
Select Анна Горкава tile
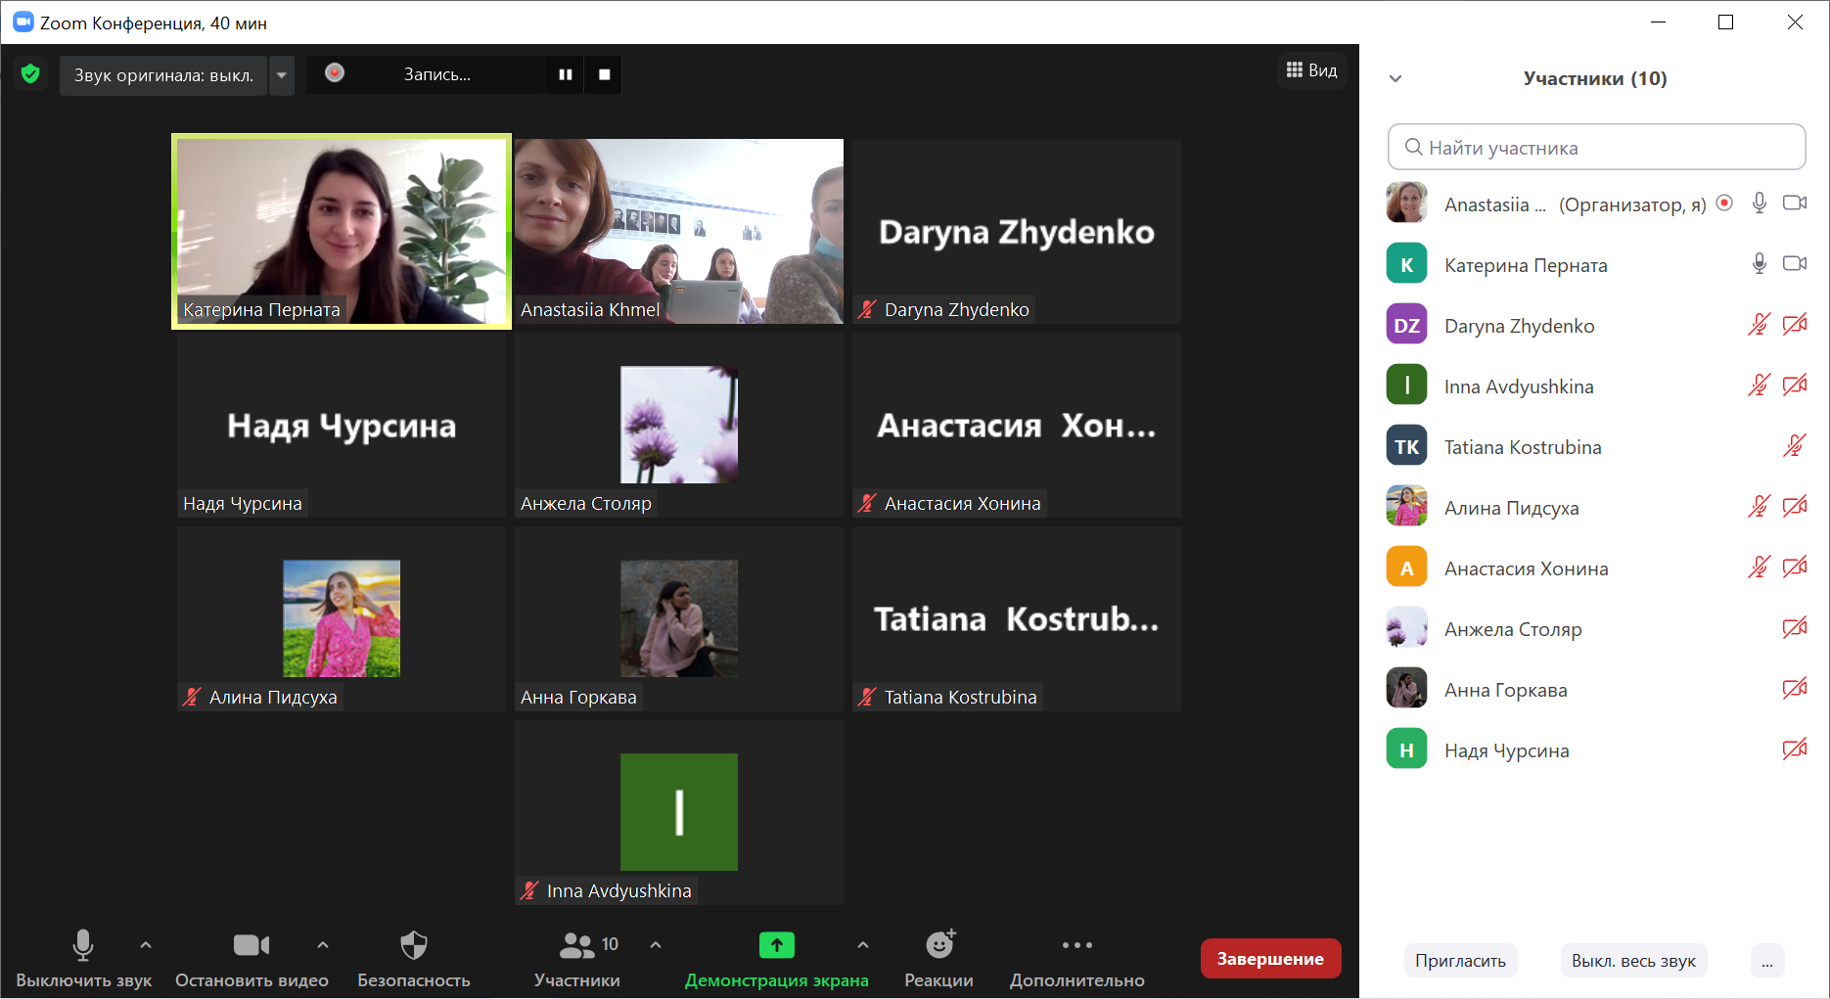point(679,618)
